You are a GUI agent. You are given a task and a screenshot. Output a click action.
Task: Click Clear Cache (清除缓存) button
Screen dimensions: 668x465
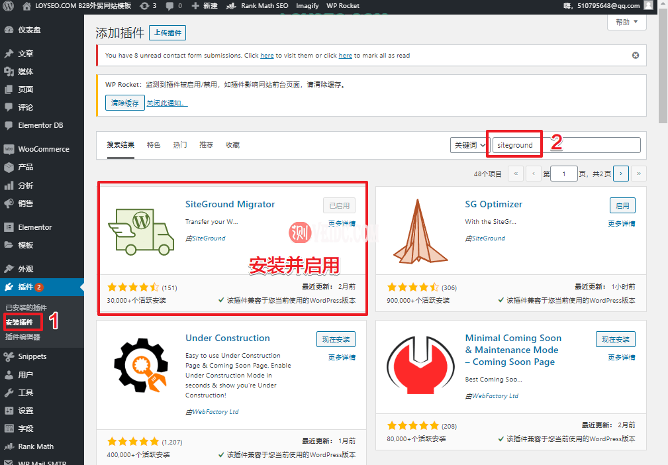pyautogui.click(x=125, y=103)
